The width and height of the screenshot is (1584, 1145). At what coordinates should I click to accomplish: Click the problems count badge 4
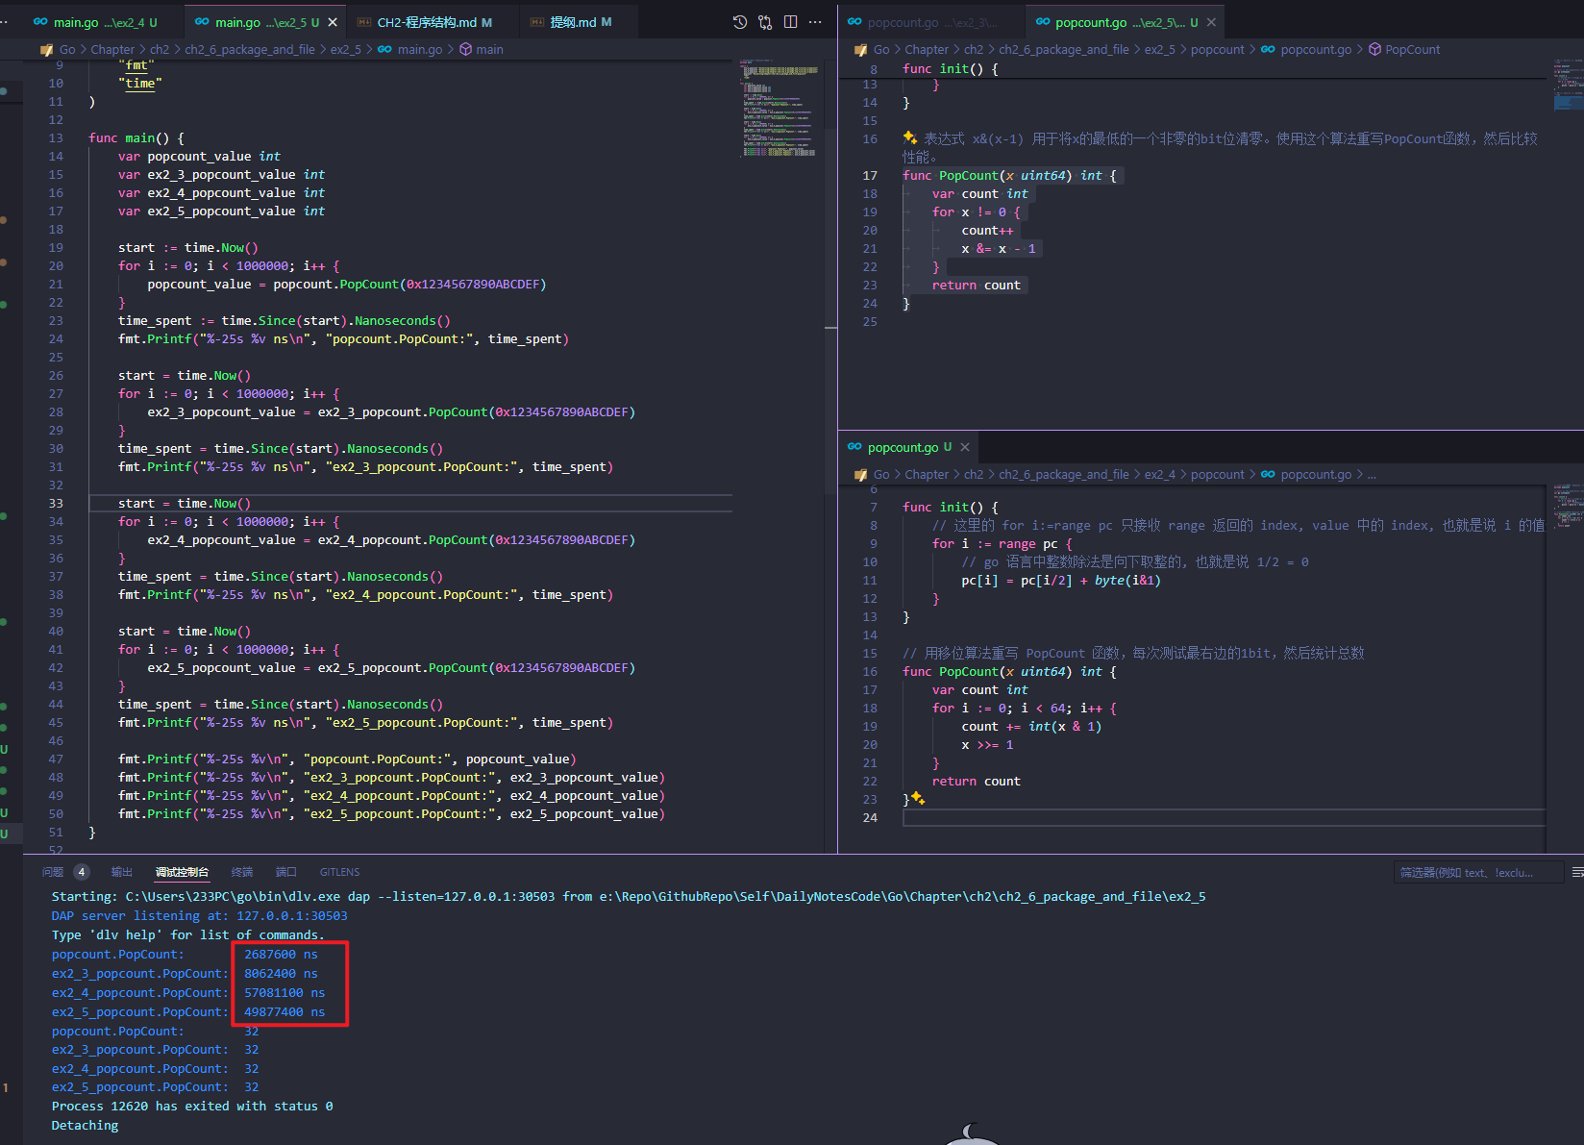[x=82, y=872]
